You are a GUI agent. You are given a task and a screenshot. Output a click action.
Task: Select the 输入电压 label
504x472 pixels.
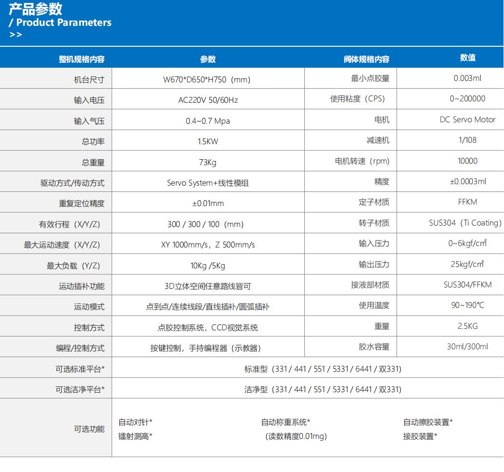[x=89, y=100]
